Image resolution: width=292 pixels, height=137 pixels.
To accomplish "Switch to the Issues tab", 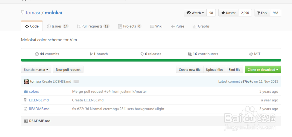I will tap(58, 26).
